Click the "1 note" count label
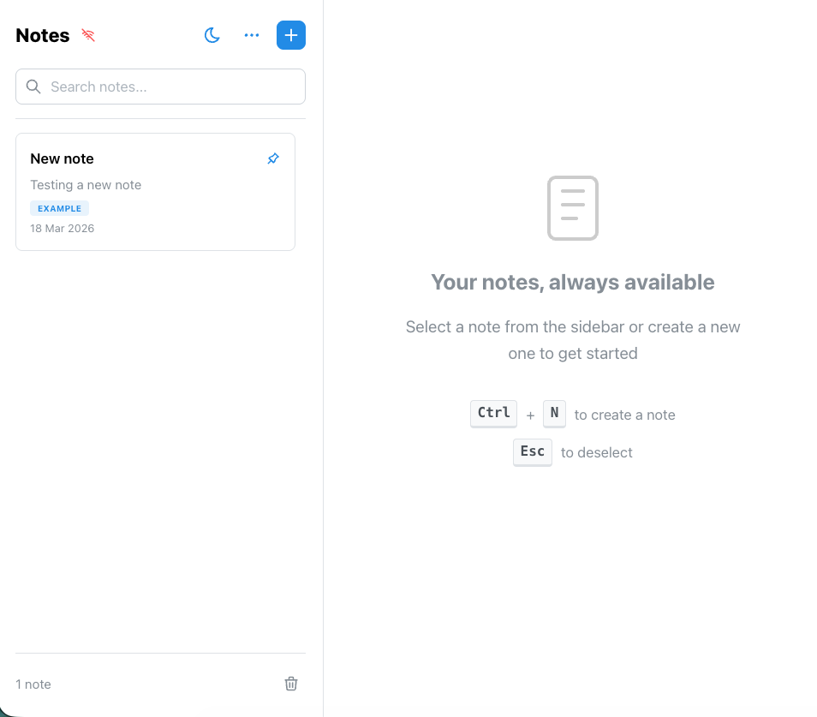Viewport: 817px width, 717px height. point(33,684)
